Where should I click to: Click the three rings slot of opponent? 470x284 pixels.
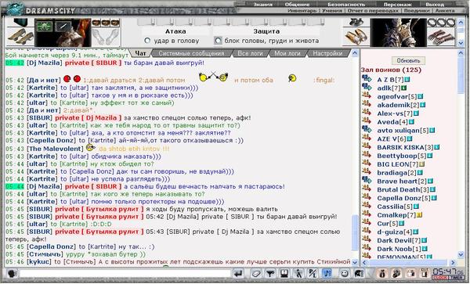(x=441, y=23)
